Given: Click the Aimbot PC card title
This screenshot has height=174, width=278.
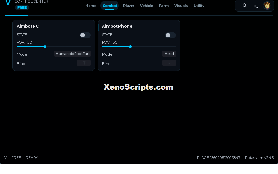Looking at the screenshot, I should pyautogui.click(x=28, y=26).
